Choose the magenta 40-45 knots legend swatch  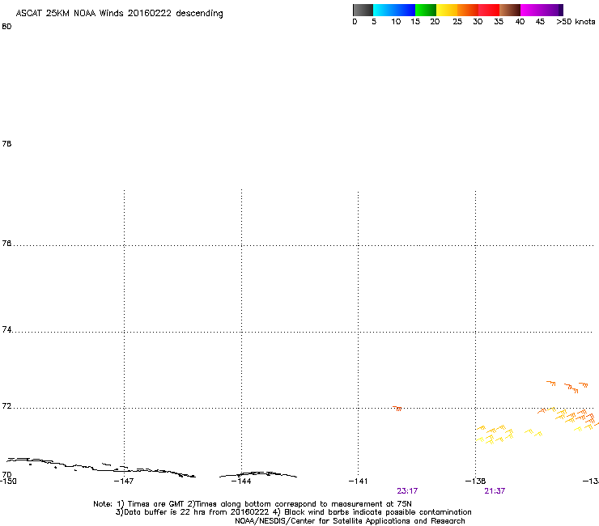click(x=532, y=11)
